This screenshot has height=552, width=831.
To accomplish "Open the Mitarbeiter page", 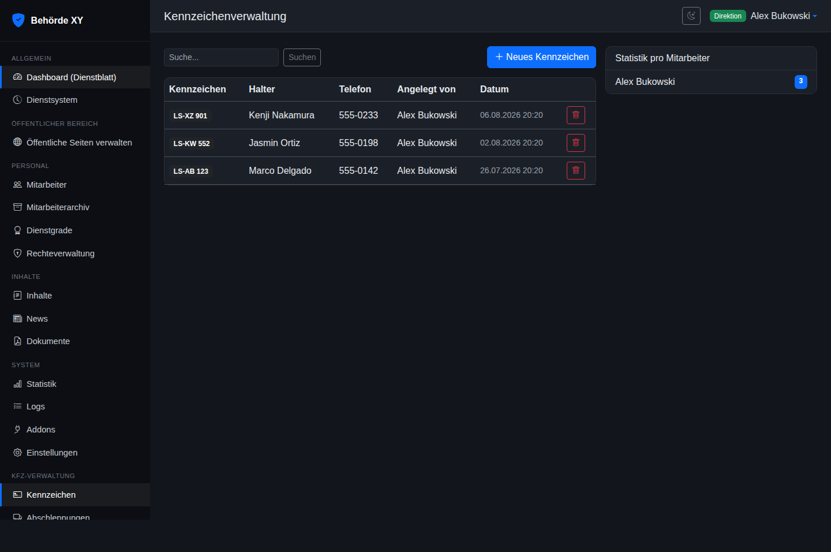I will pos(75,185).
